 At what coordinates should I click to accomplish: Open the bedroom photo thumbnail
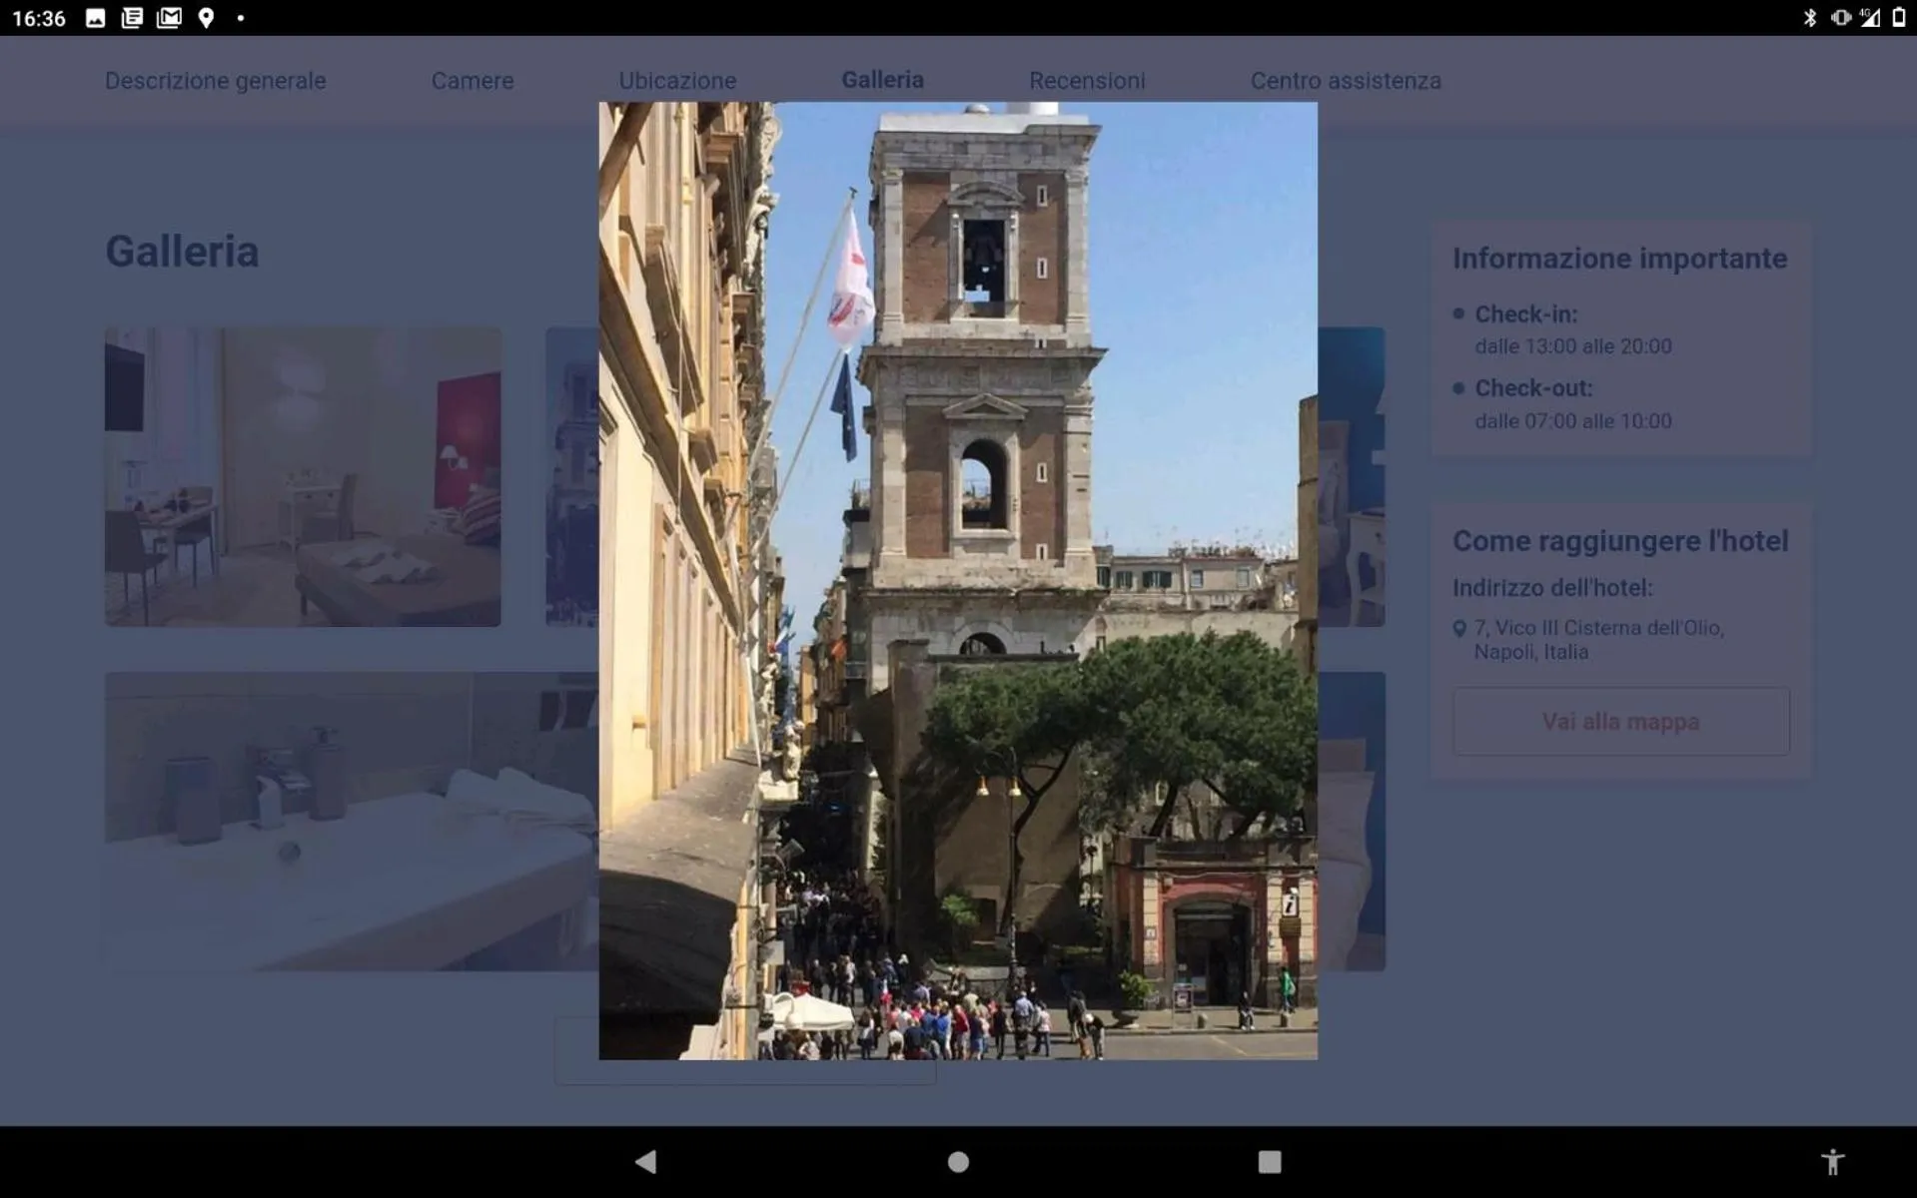pos(303,477)
